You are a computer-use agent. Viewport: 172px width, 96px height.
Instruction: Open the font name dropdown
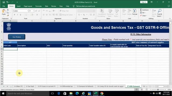(x=28, y=11)
